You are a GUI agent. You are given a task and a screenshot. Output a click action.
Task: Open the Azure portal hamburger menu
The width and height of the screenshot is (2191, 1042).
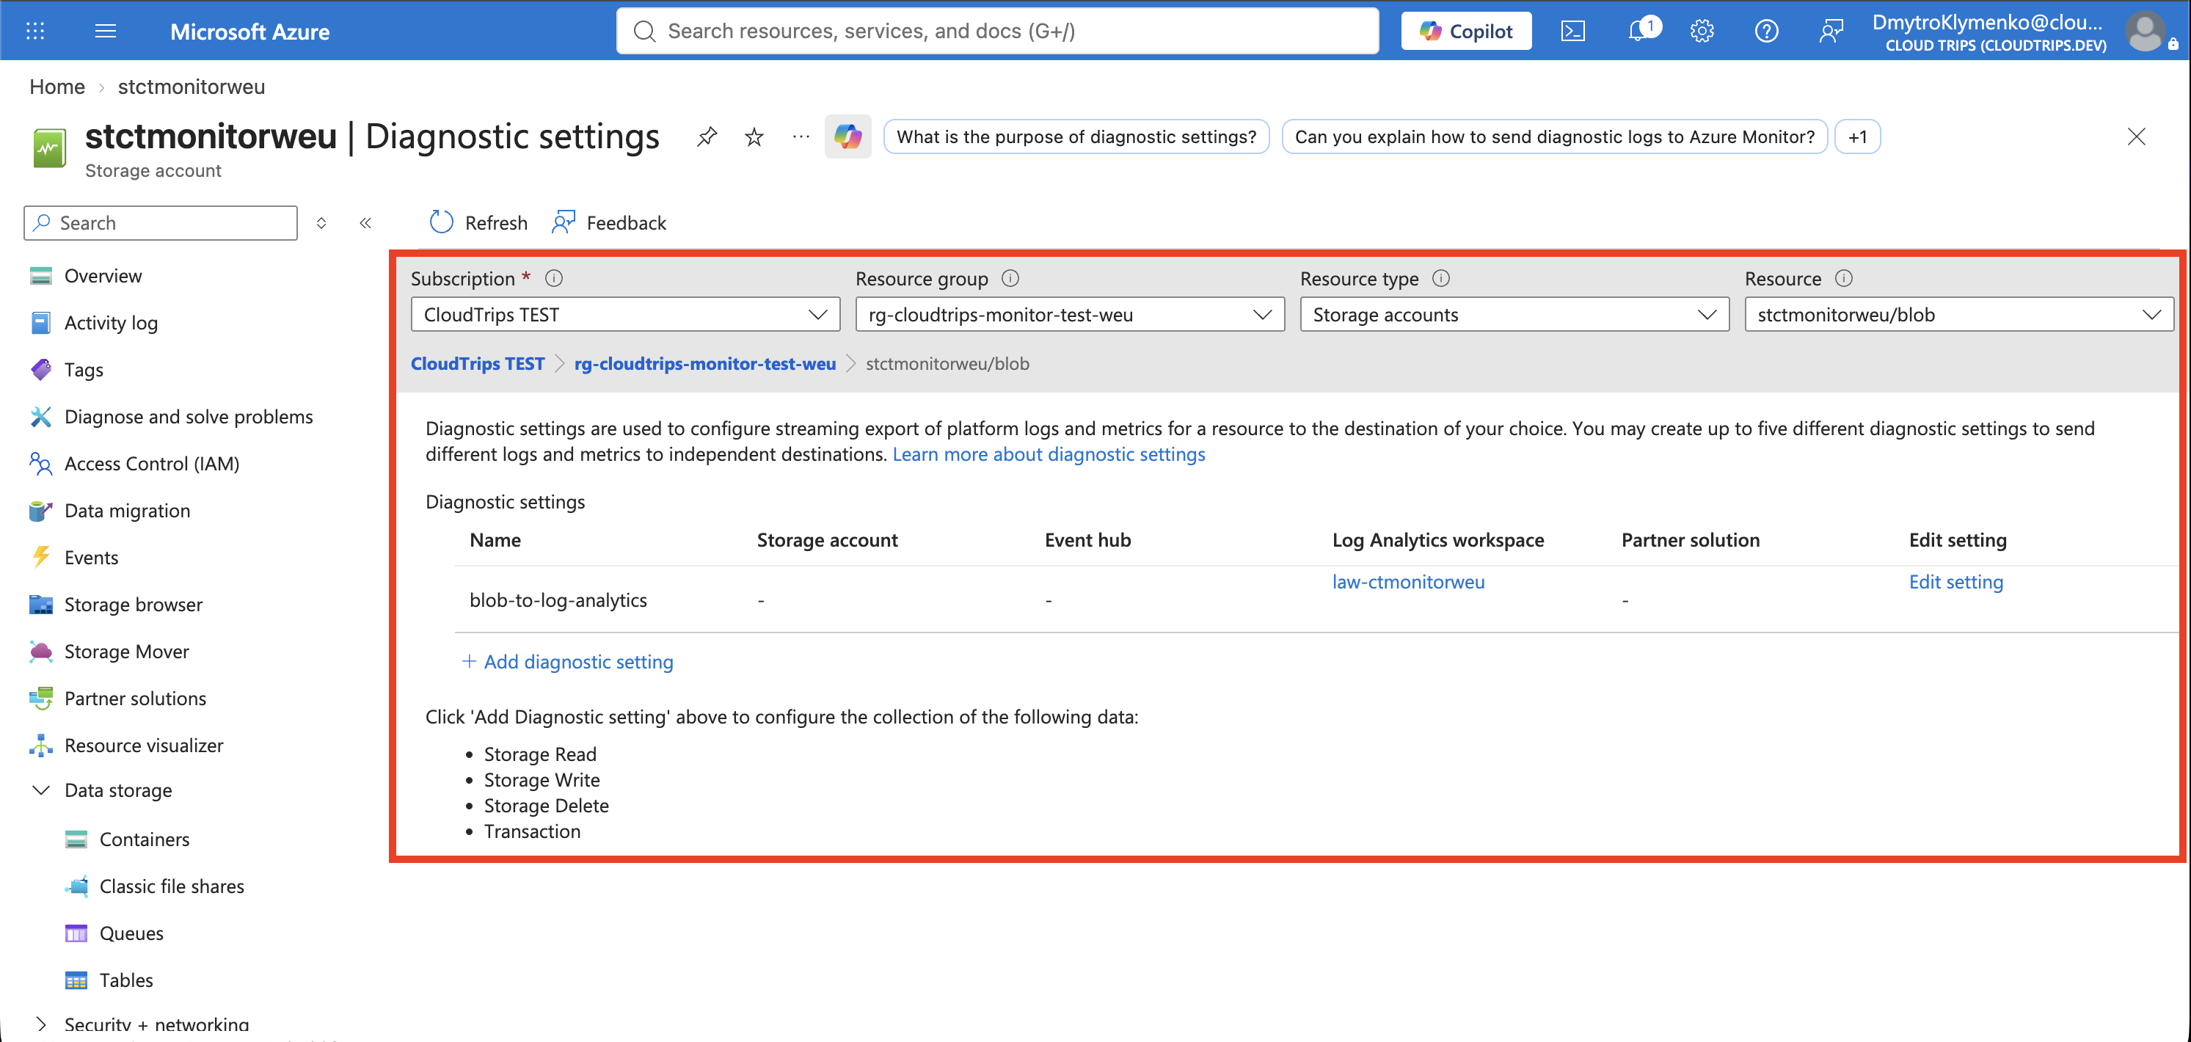coord(106,32)
